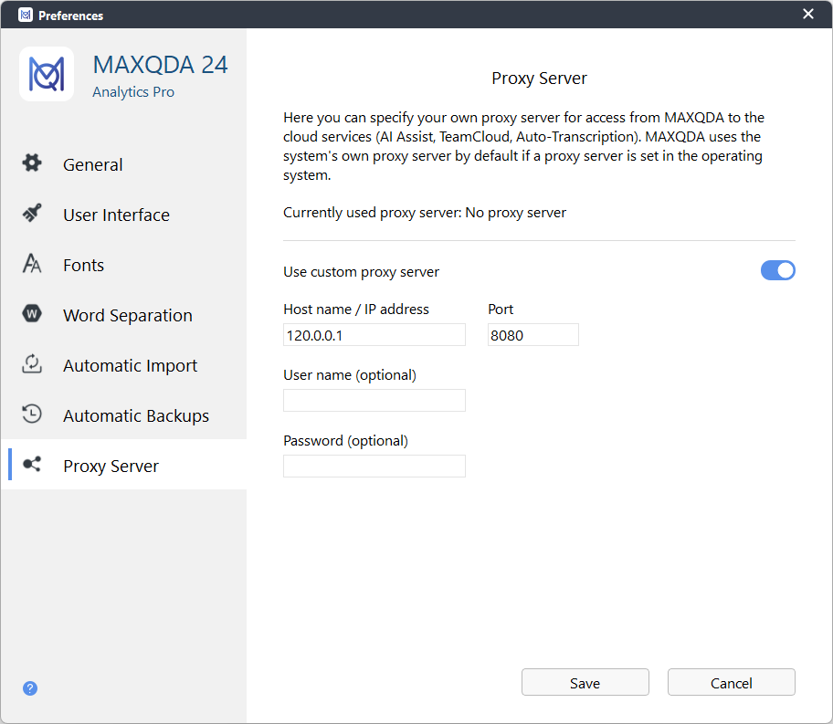Click the Automatic Import refresh icon

pos(32,364)
